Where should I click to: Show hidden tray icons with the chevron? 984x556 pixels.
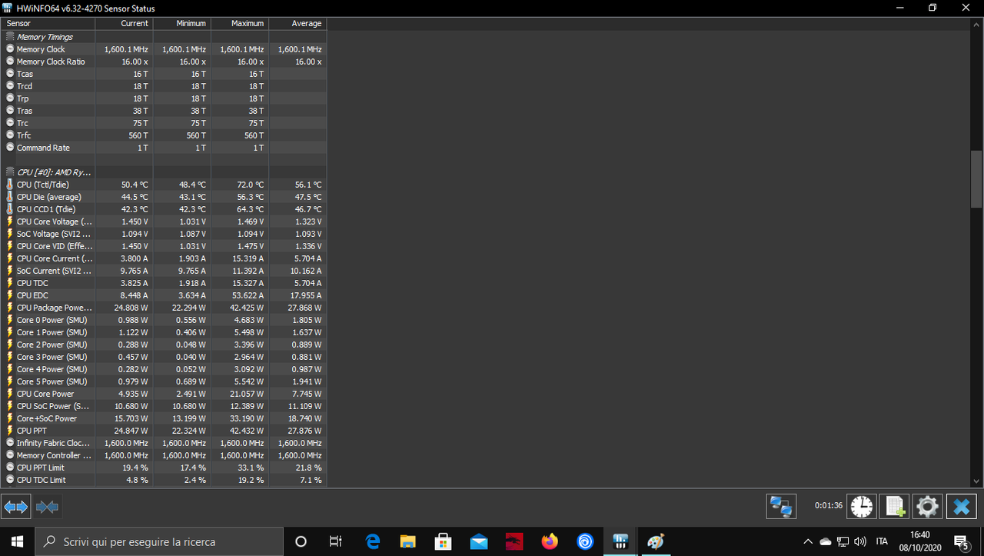click(x=808, y=541)
